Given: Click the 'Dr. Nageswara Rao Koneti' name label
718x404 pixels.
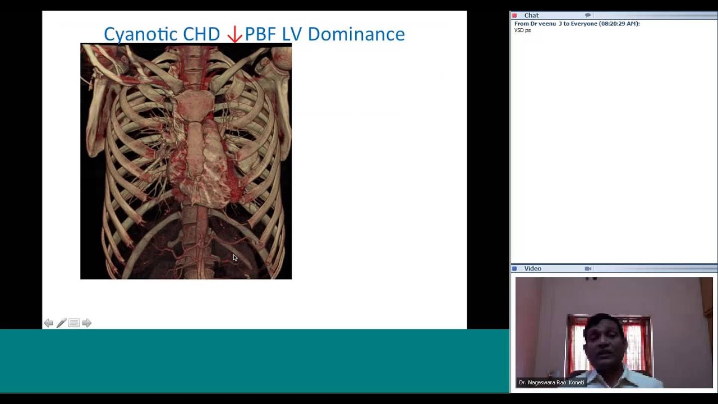Looking at the screenshot, I should (x=551, y=383).
